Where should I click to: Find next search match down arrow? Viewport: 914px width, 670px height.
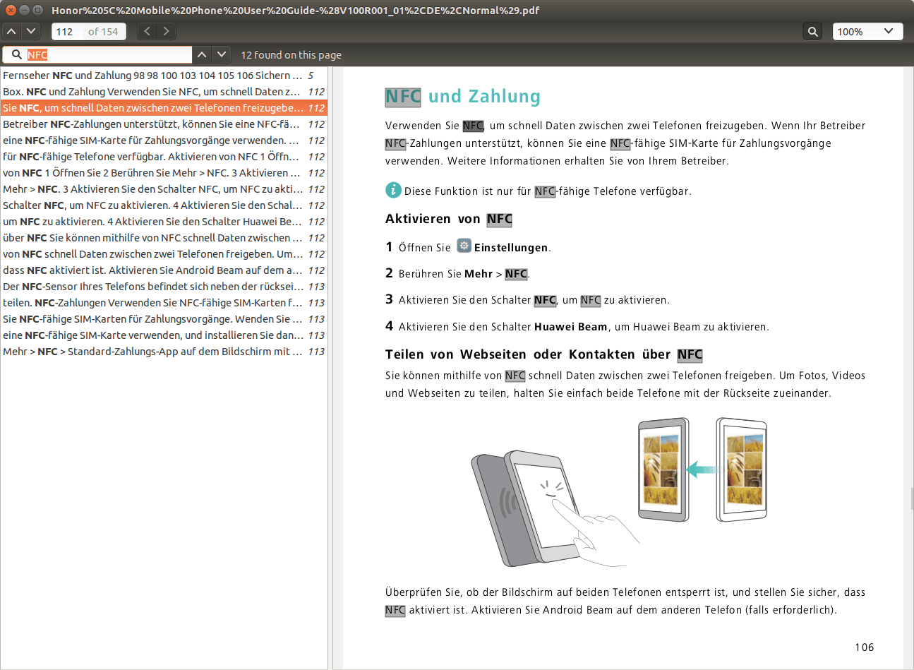tap(222, 54)
